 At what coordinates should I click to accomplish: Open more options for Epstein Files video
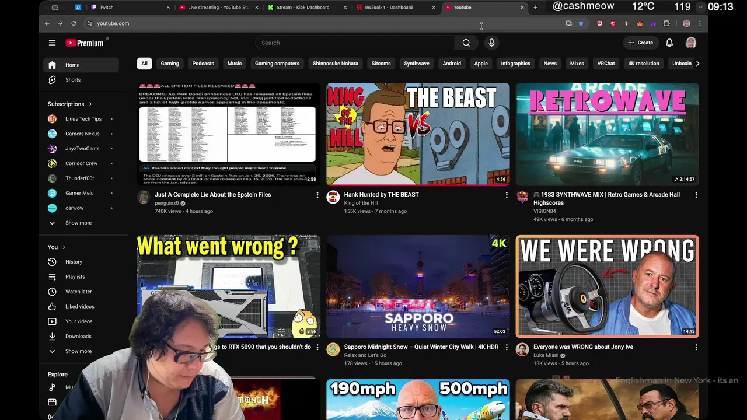[317, 195]
